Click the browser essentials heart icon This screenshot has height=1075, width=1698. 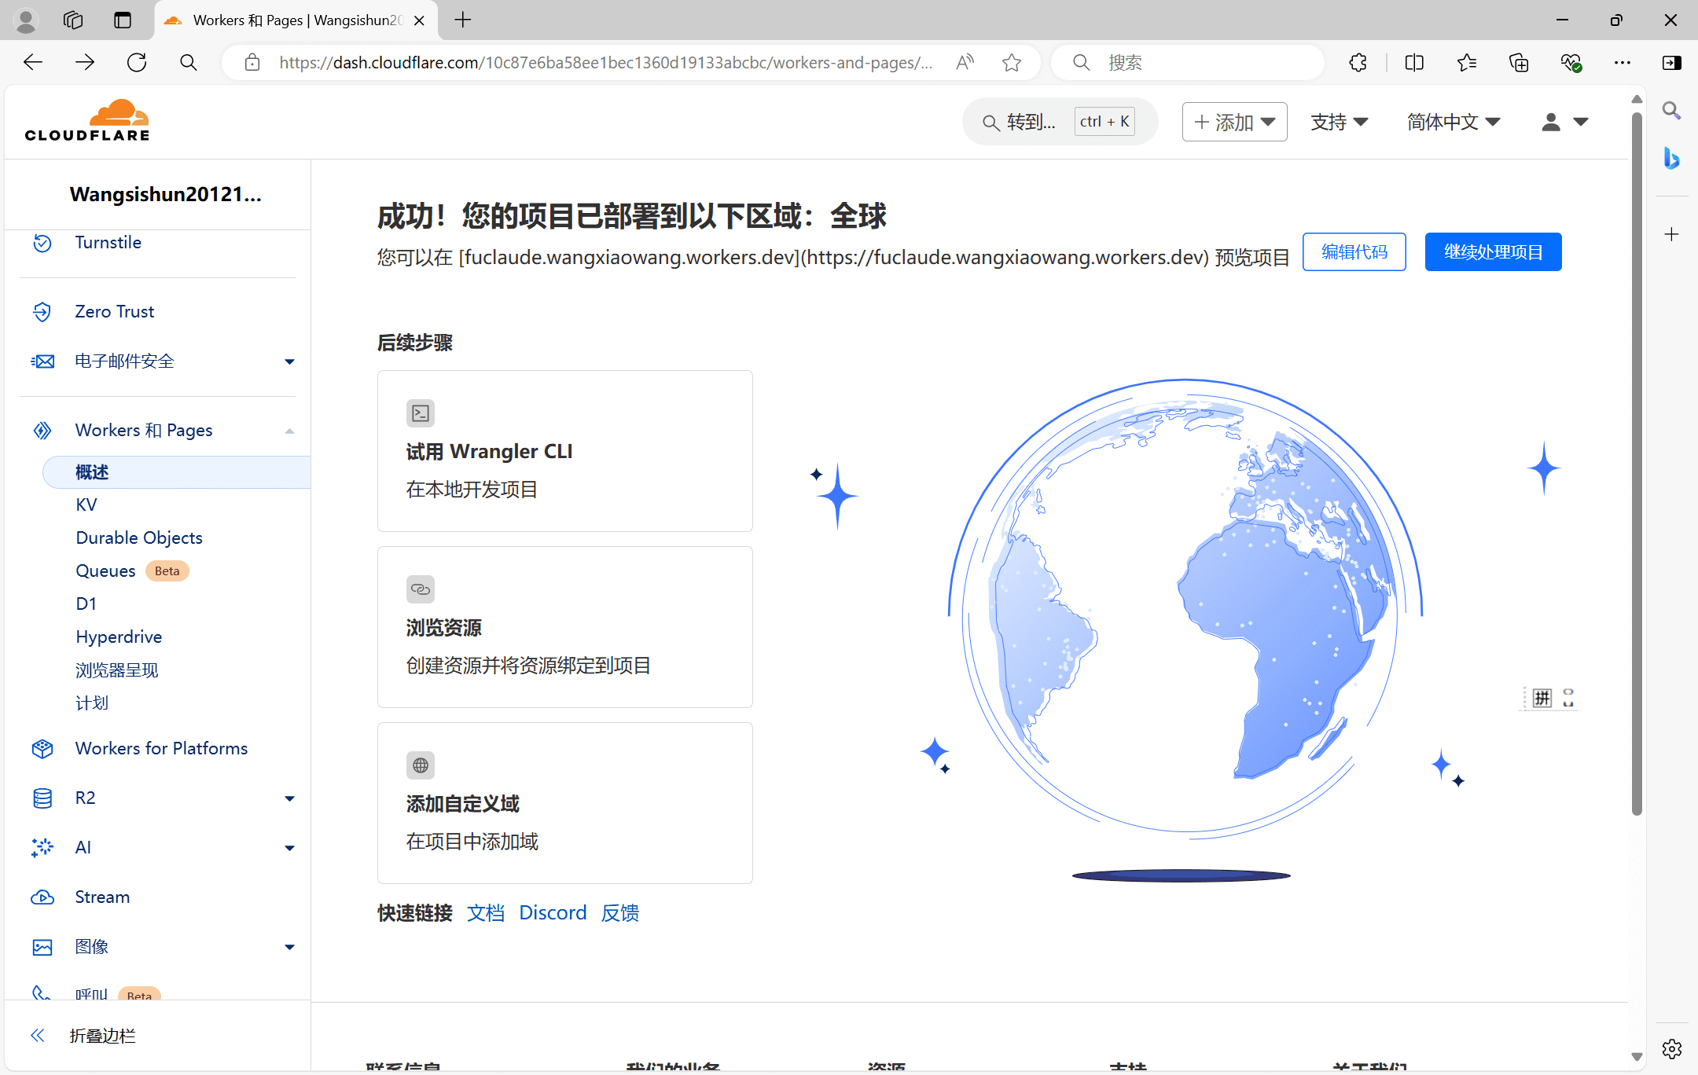pyautogui.click(x=1571, y=63)
